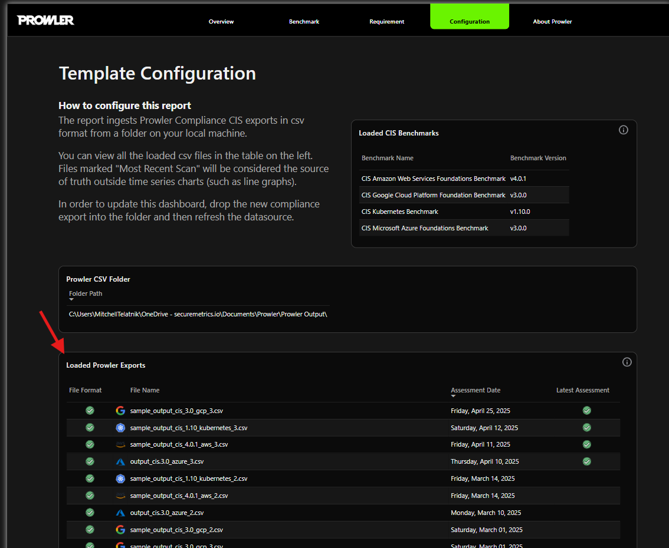Sort by Benchmark Name column header
Image resolution: width=669 pixels, height=548 pixels.
[388, 158]
